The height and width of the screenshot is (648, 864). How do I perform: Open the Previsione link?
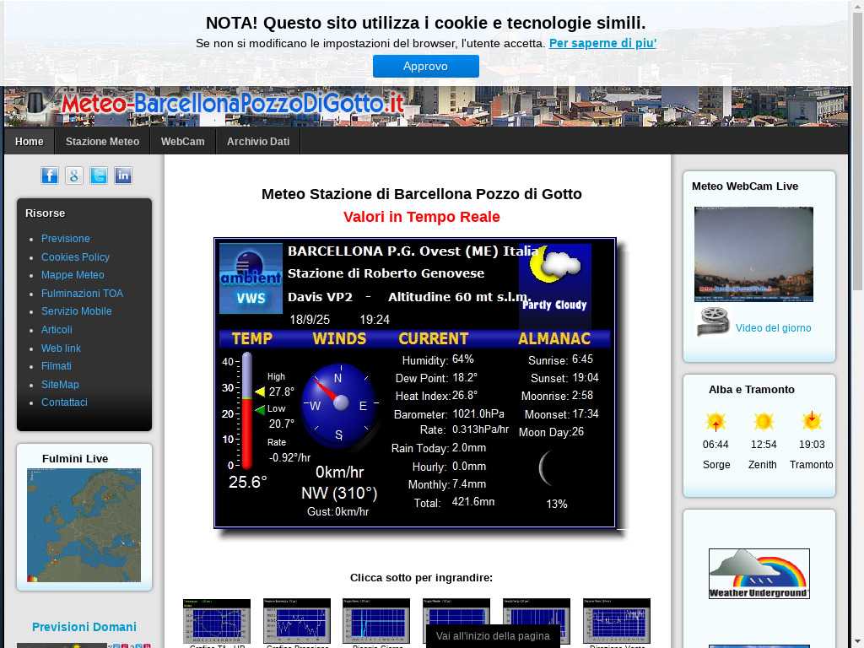(66, 239)
